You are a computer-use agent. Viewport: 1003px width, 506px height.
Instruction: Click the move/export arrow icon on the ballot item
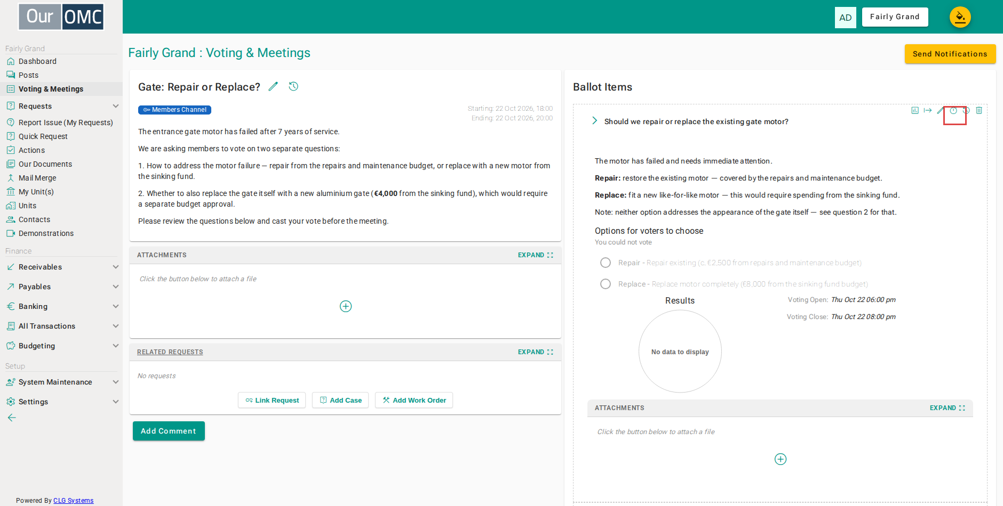928,110
